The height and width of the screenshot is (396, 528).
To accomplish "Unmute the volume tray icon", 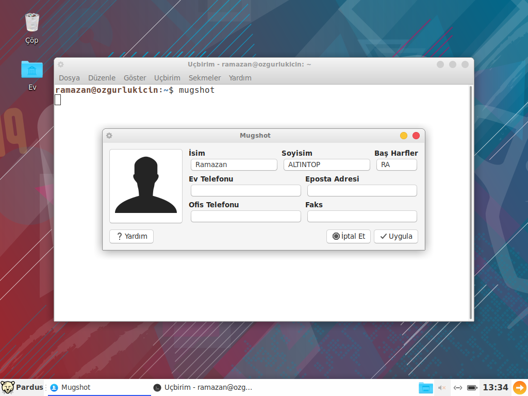I will point(442,388).
